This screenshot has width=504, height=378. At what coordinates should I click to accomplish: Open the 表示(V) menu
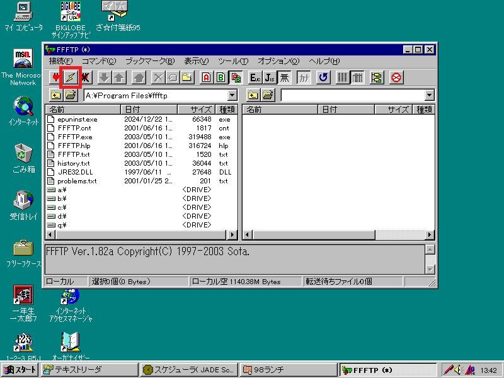pyautogui.click(x=196, y=60)
